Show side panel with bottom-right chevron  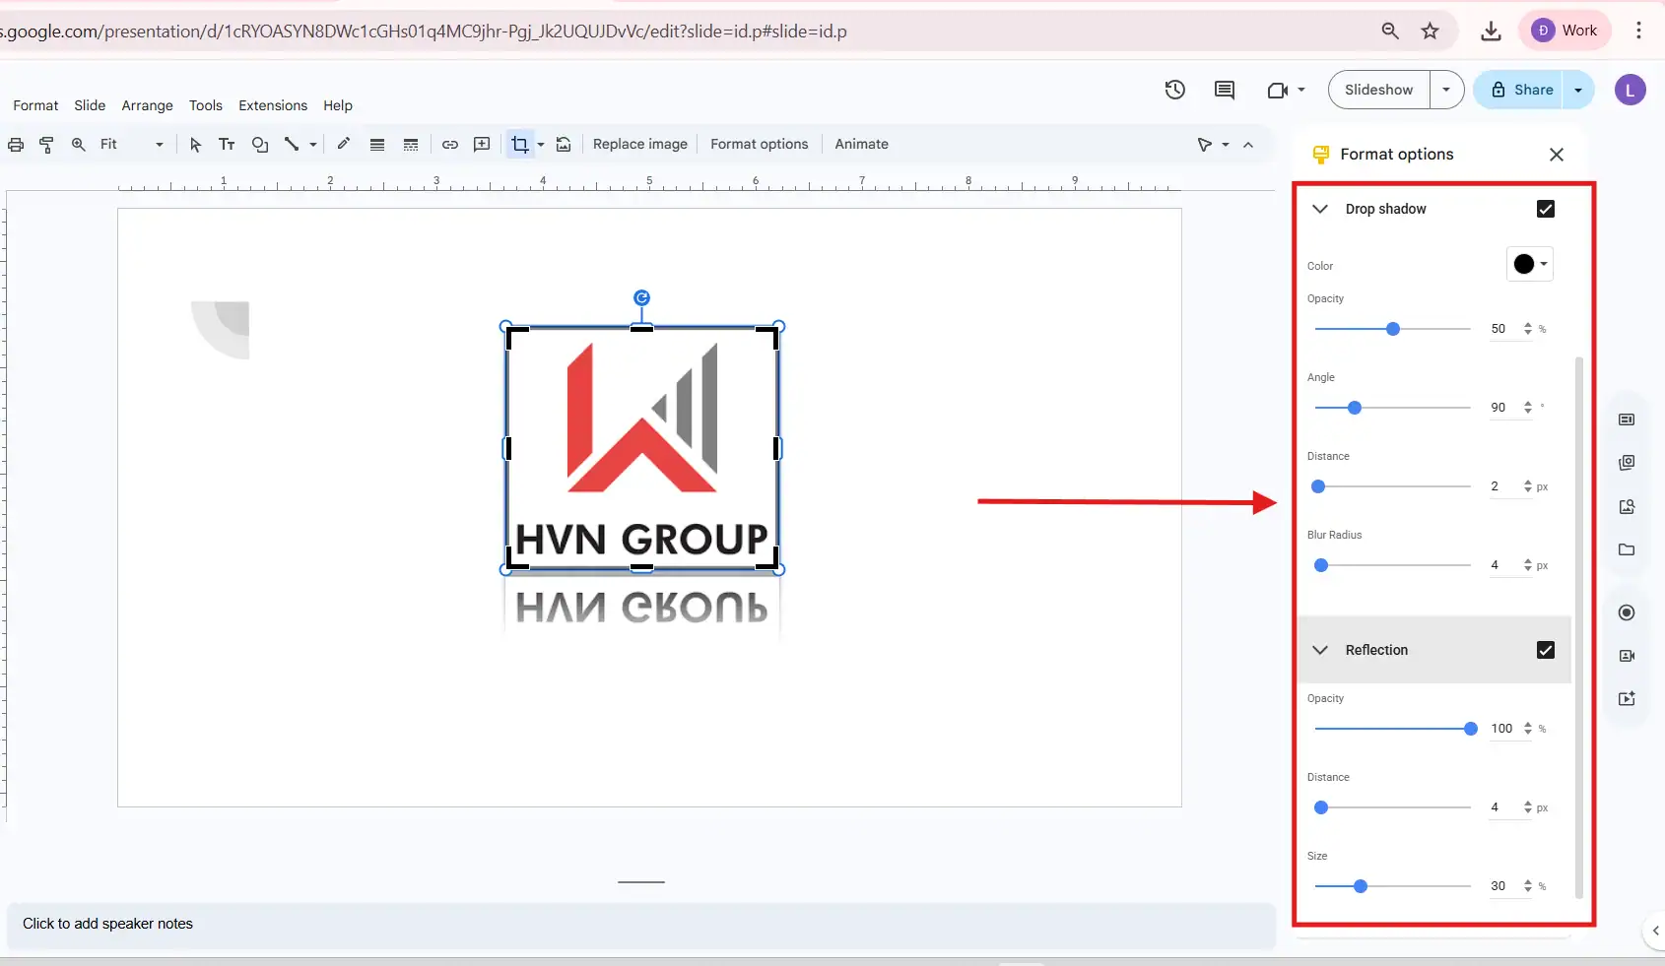1655,931
